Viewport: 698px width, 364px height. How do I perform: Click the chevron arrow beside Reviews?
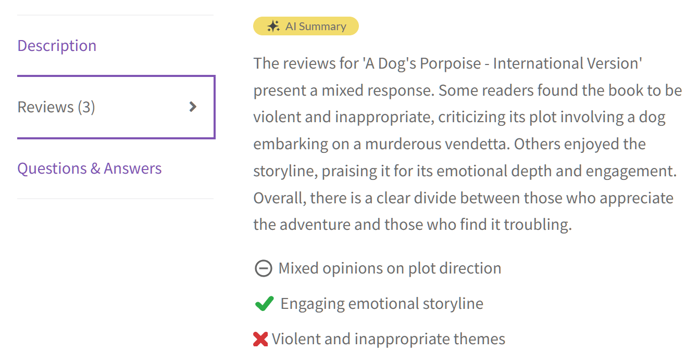(x=193, y=107)
